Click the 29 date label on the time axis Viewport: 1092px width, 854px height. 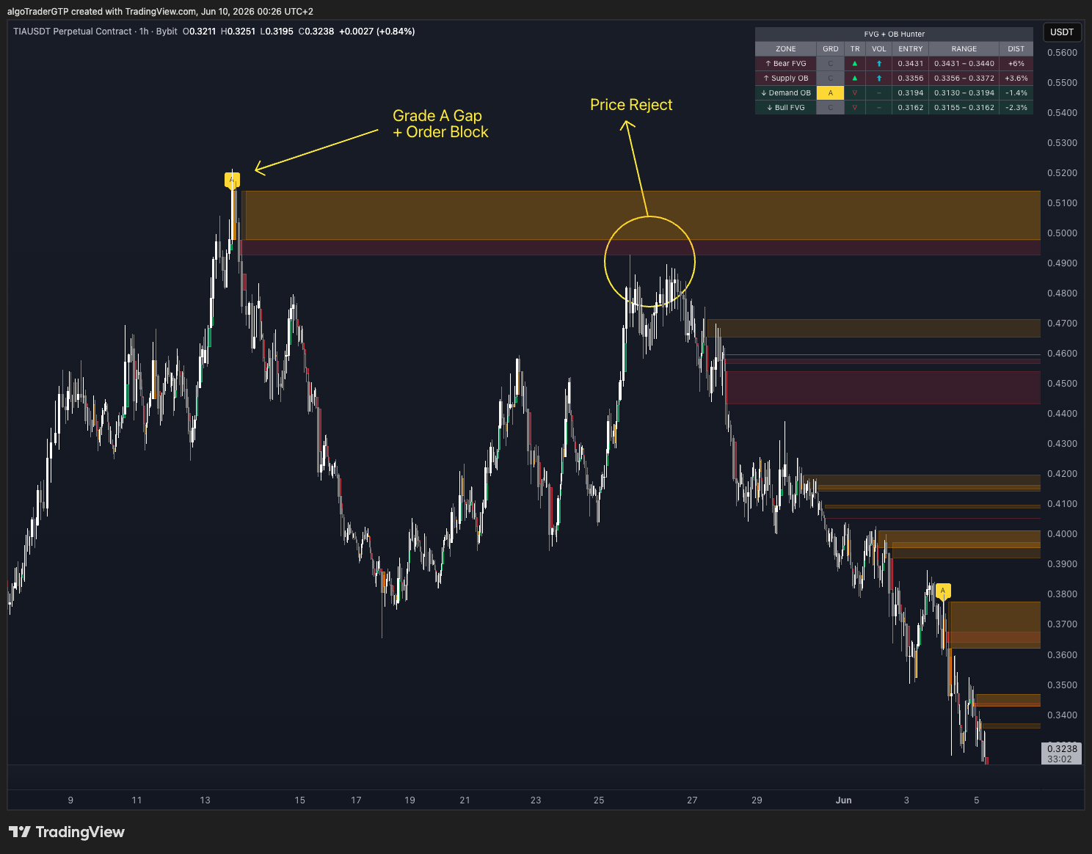[x=757, y=800]
